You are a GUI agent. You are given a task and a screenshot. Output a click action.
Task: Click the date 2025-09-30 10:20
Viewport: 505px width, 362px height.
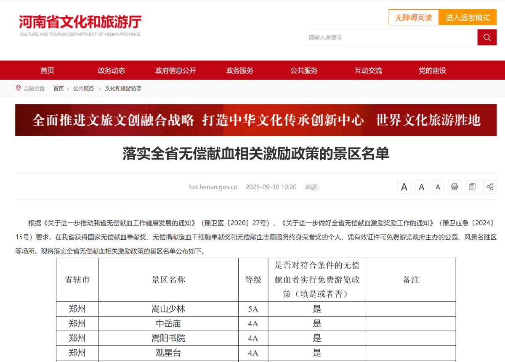[x=271, y=187]
